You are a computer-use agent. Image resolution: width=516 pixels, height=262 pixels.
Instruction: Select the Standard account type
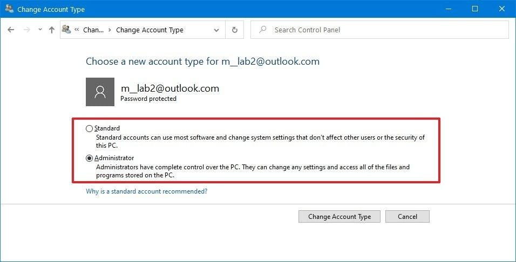[x=89, y=128]
